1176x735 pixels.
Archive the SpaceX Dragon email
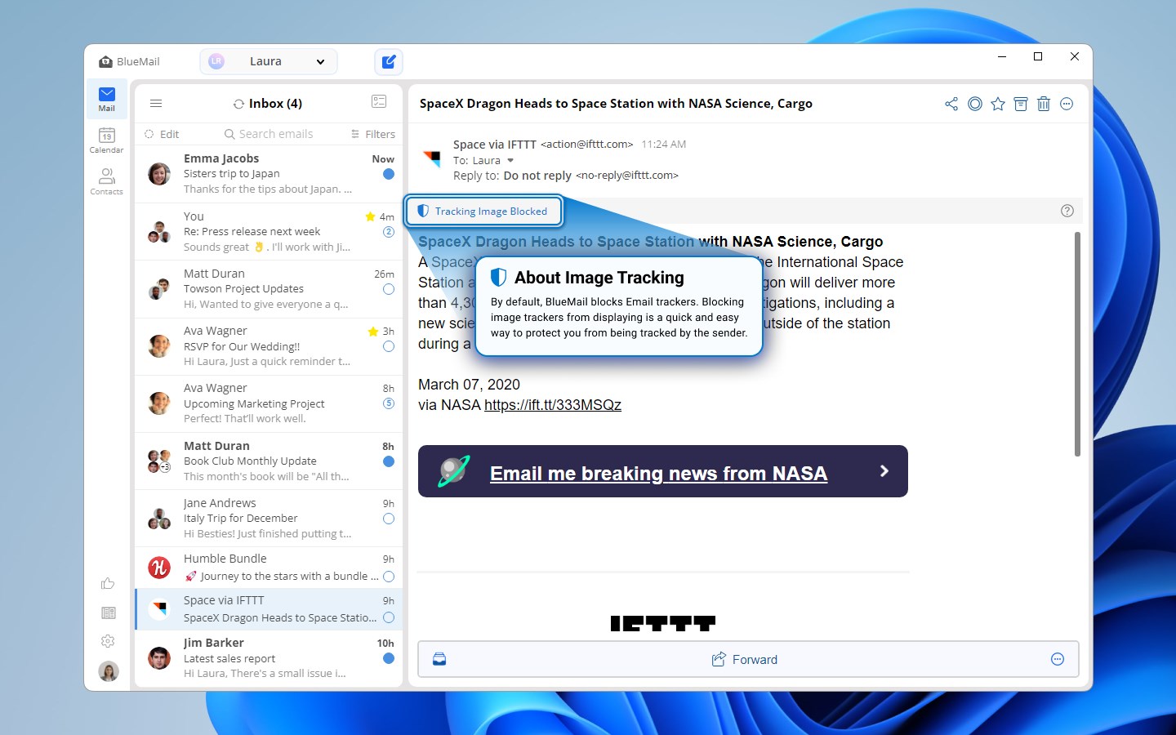click(1020, 104)
